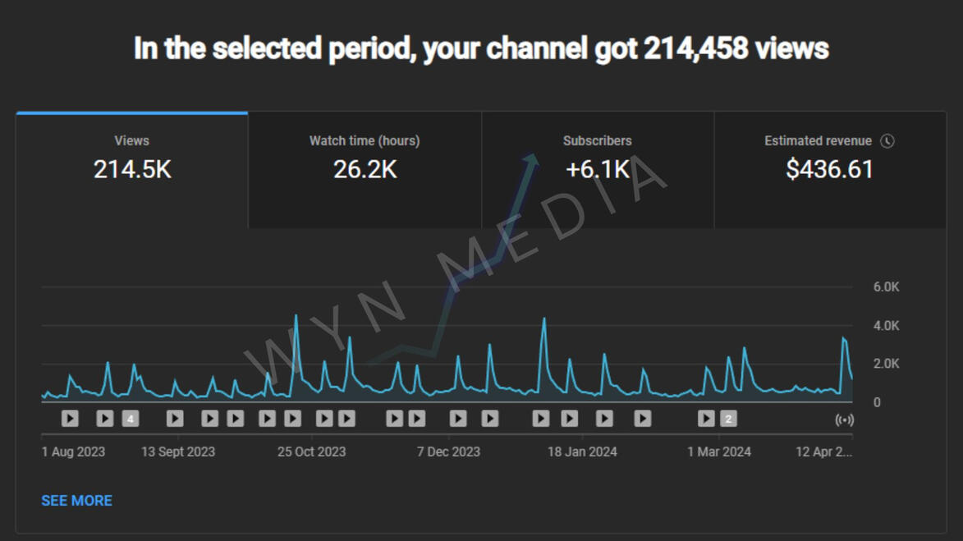Click the 214,458 views headline text
Viewport: 963px width, 541px height.
pos(481,48)
